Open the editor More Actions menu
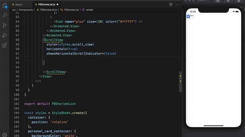 (x=177, y=4)
